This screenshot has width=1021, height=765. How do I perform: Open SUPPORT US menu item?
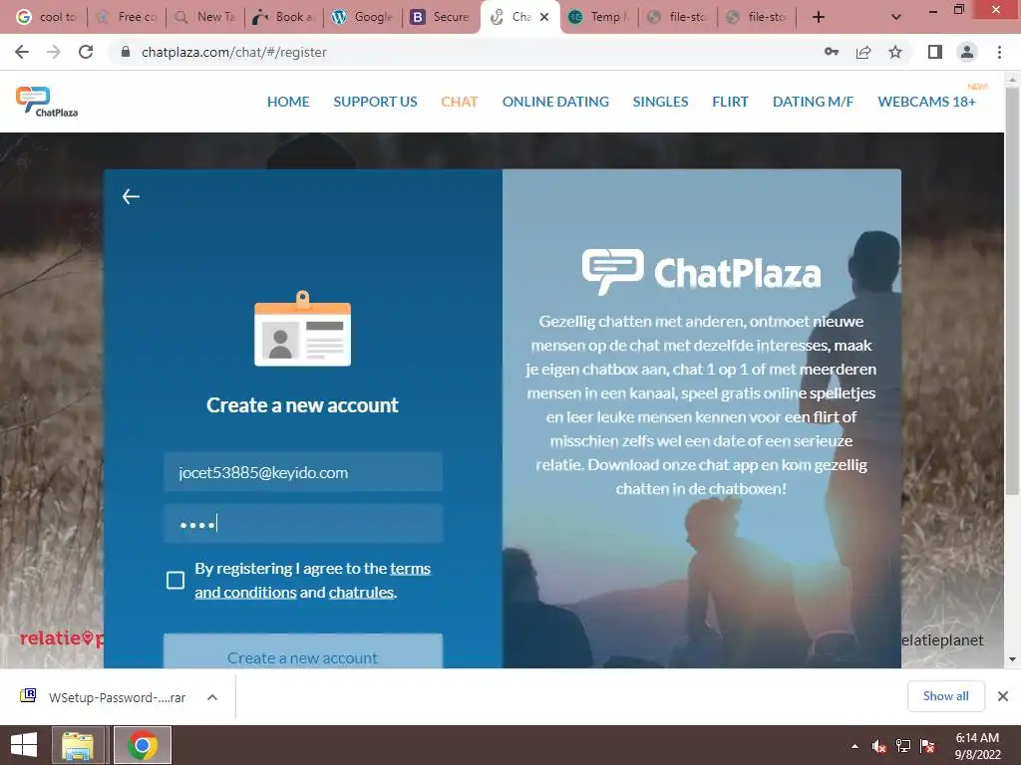click(x=375, y=103)
